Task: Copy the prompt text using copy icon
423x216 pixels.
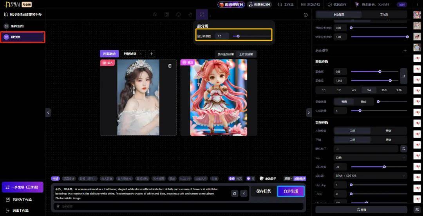Action: click(x=234, y=193)
